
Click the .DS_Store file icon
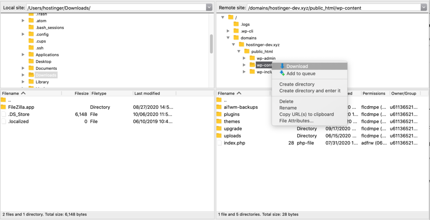coord(4,114)
